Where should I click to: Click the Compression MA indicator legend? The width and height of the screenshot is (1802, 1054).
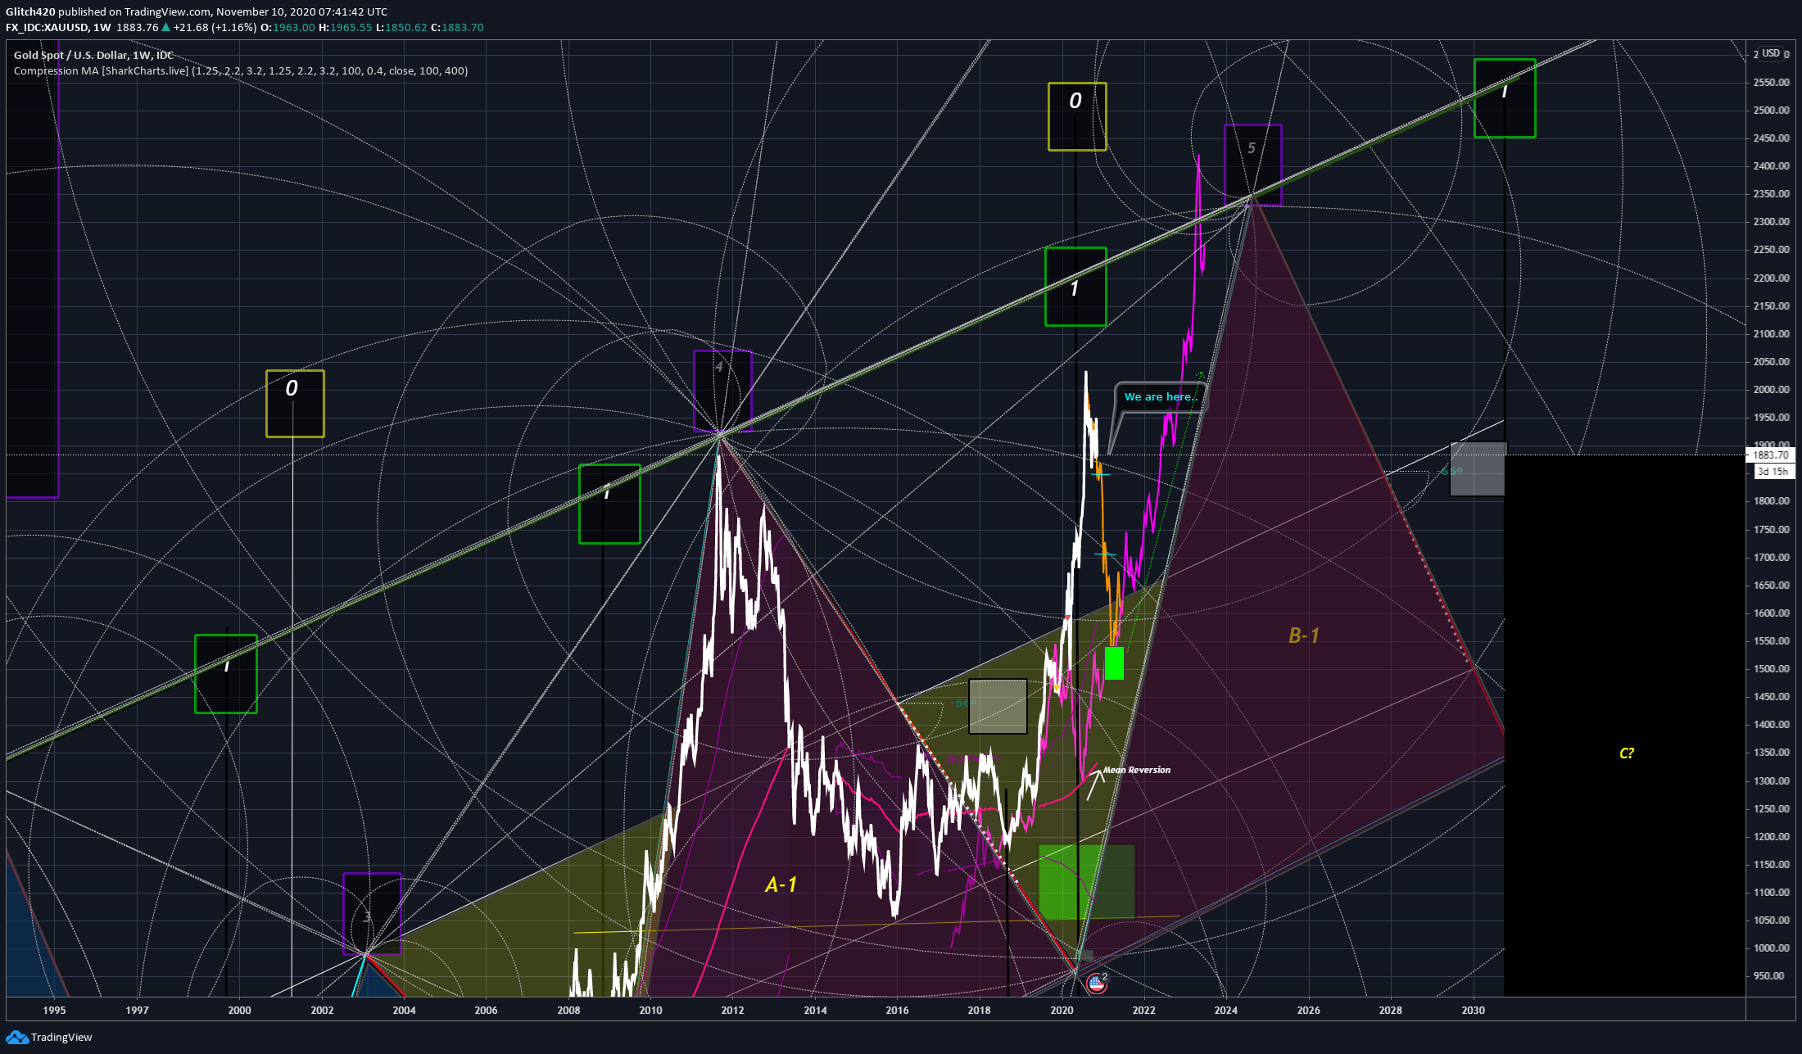coord(241,71)
